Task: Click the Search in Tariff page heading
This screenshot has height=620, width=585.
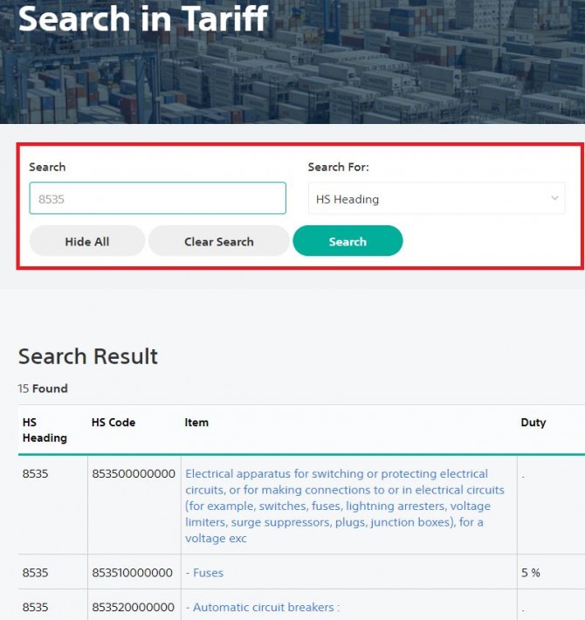Action: pos(143,18)
